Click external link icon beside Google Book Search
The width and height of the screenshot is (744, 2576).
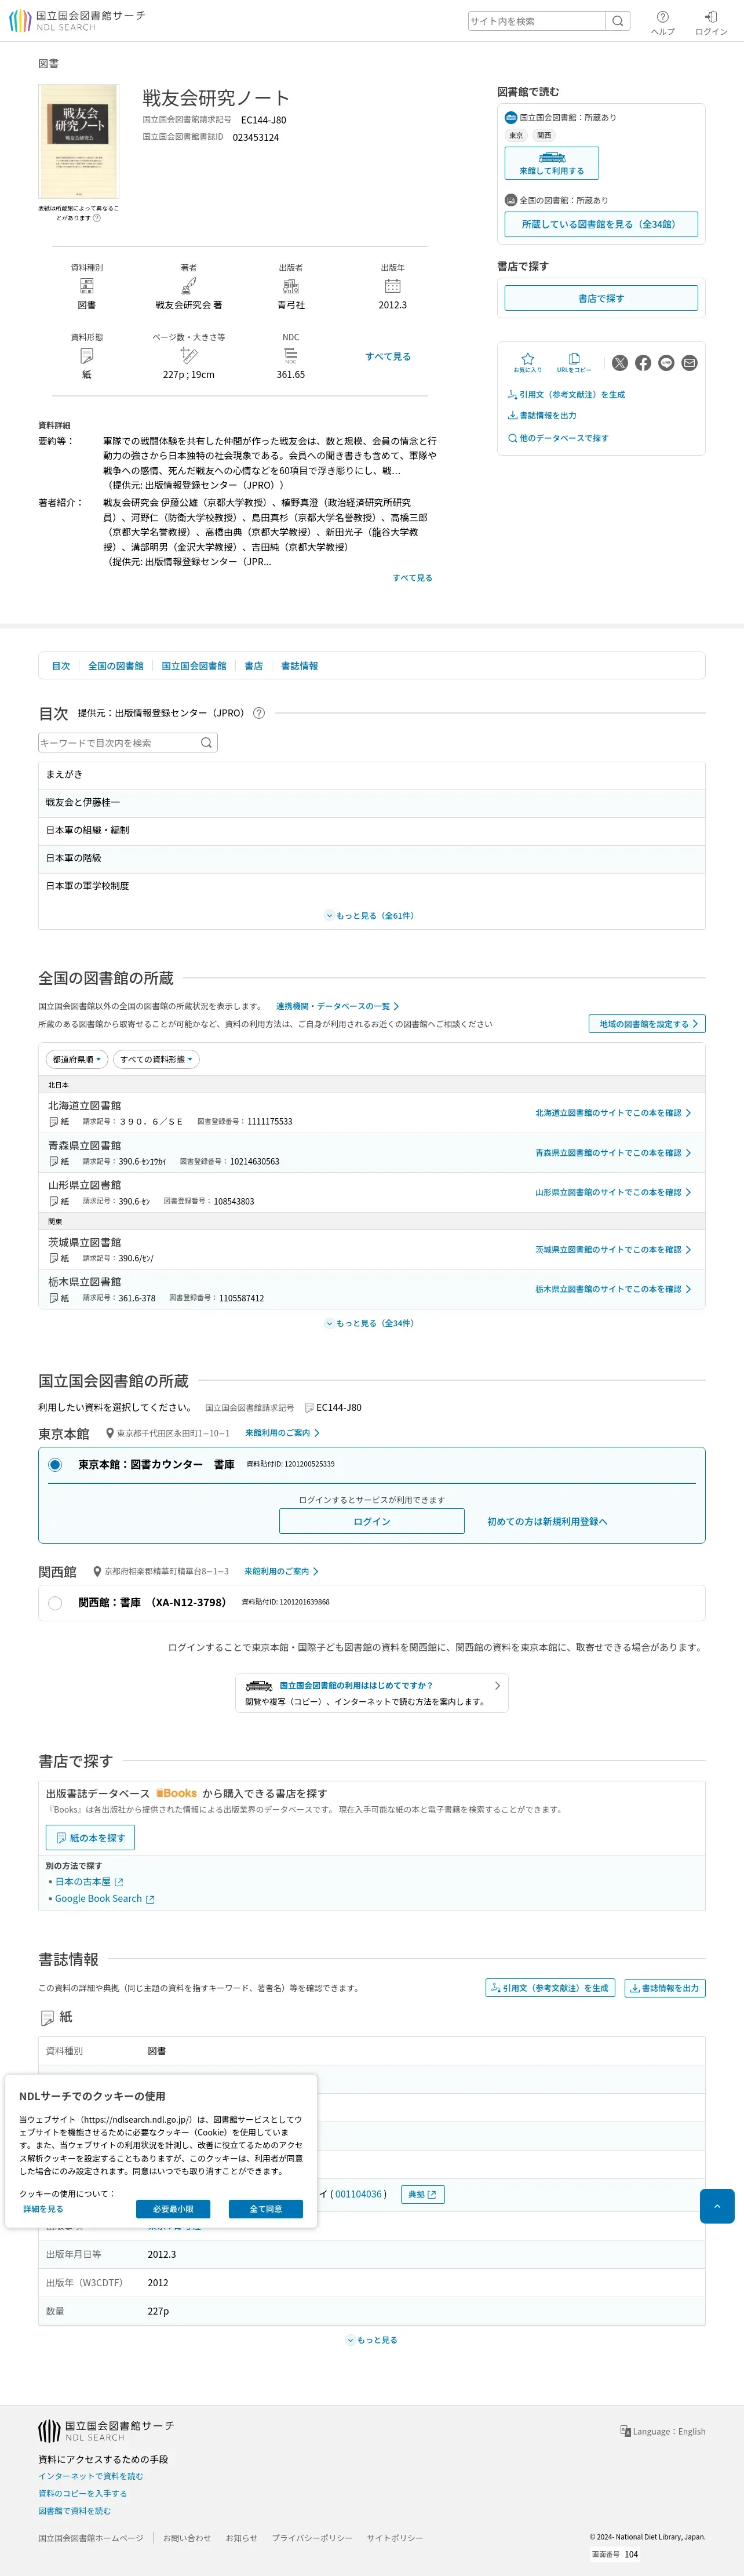coord(150,1899)
